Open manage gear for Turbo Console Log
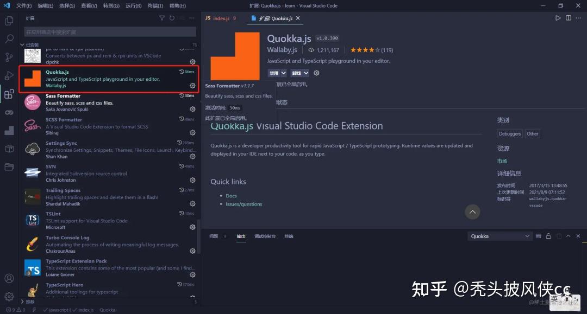 (x=192, y=251)
